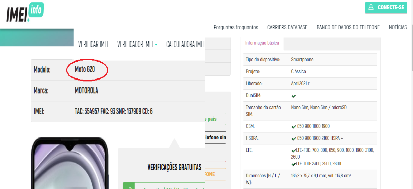Select the model name Moto G20
Viewport: 413px width, 189px height.
coord(85,69)
